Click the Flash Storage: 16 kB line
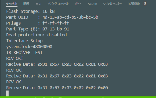Screen dimensions: 156x98 (x=30, y=11)
